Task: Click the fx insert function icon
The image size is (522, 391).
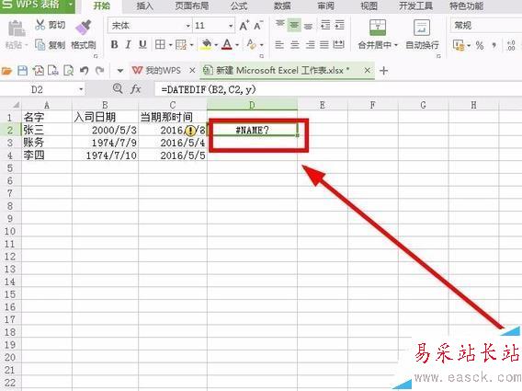Action: pyautogui.click(x=135, y=89)
